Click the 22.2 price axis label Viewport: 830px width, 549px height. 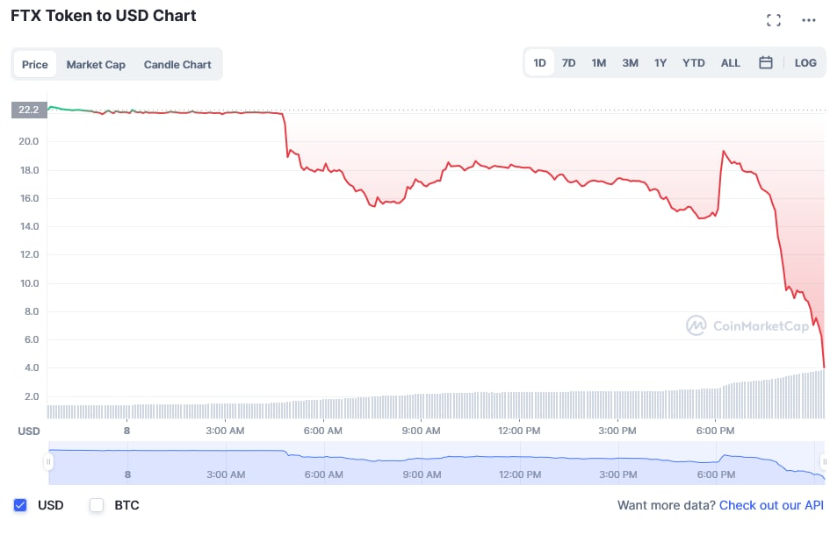point(27,110)
